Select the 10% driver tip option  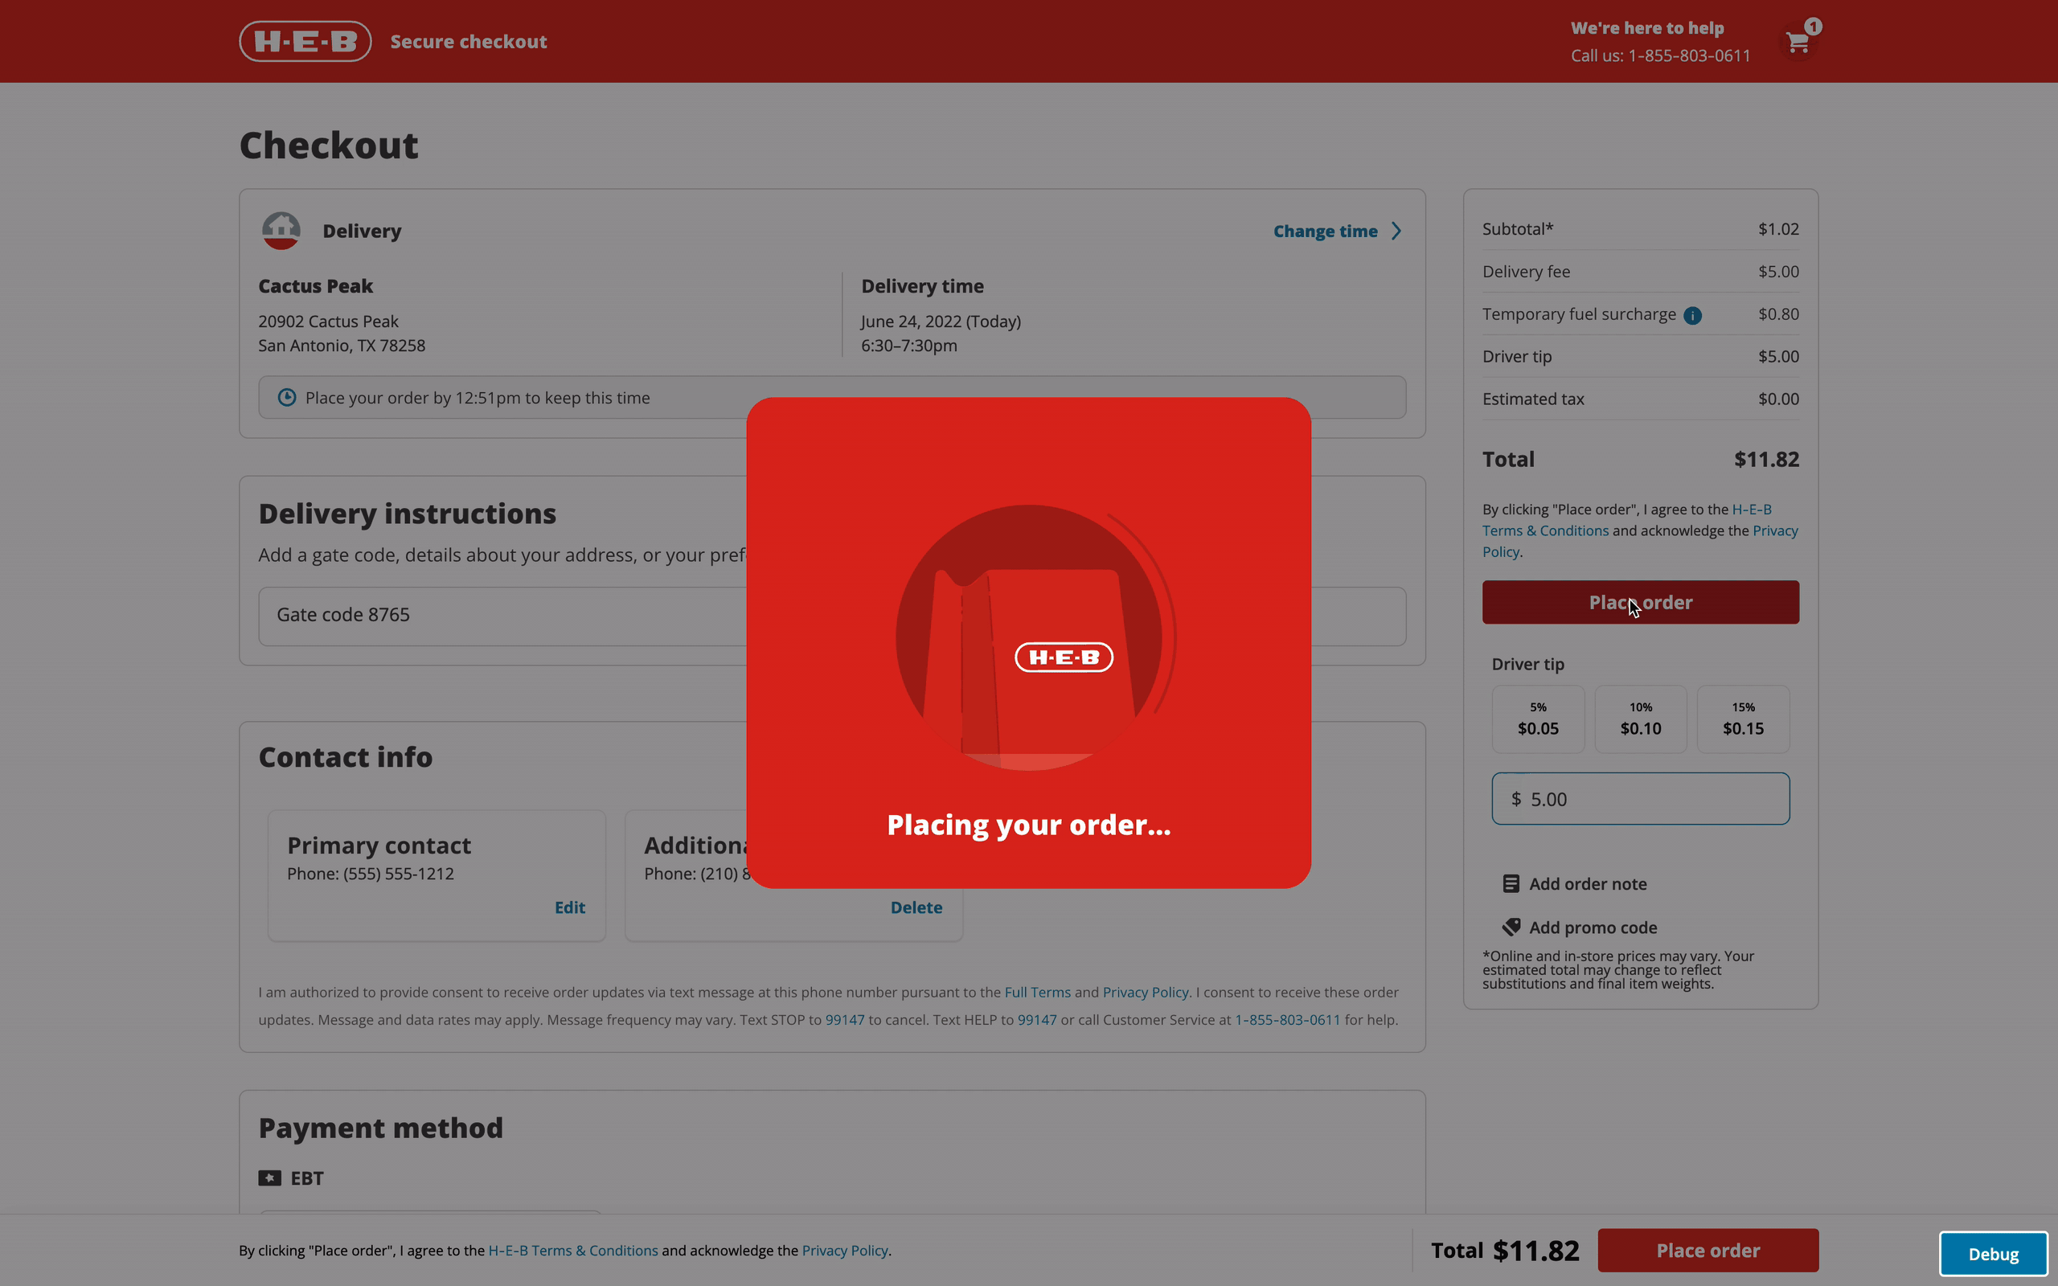coord(1640,719)
